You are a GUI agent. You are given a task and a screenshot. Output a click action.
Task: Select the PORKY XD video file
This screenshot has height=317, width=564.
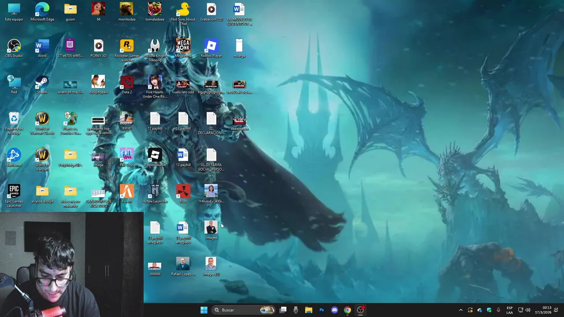98,48
